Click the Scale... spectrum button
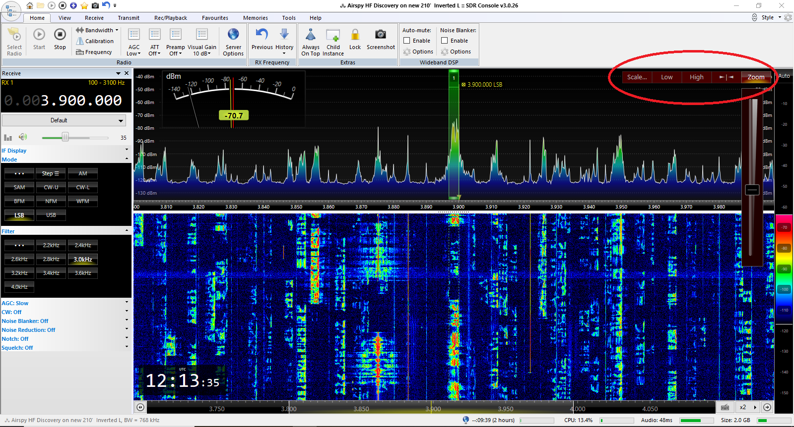Image resolution: width=794 pixels, height=427 pixels. click(637, 77)
